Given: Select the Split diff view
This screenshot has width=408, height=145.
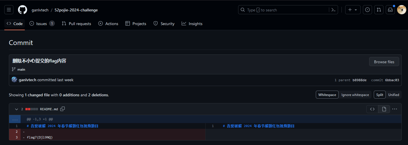Looking at the screenshot, I should click(x=380, y=95).
